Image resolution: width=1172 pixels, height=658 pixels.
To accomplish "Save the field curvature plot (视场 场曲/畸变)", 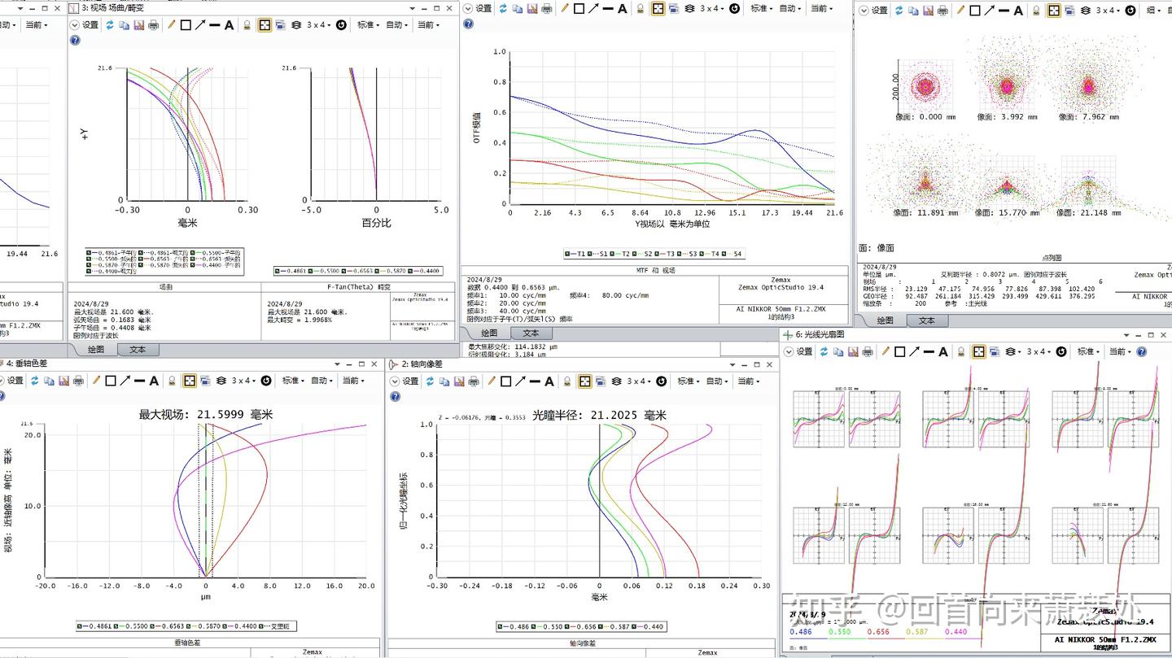I will point(138,25).
